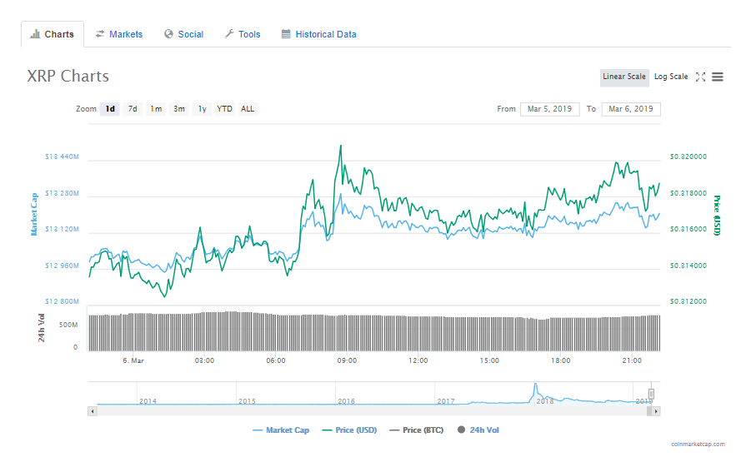
Task: Click the calendar icon beside Historical Data
Action: coord(286,34)
